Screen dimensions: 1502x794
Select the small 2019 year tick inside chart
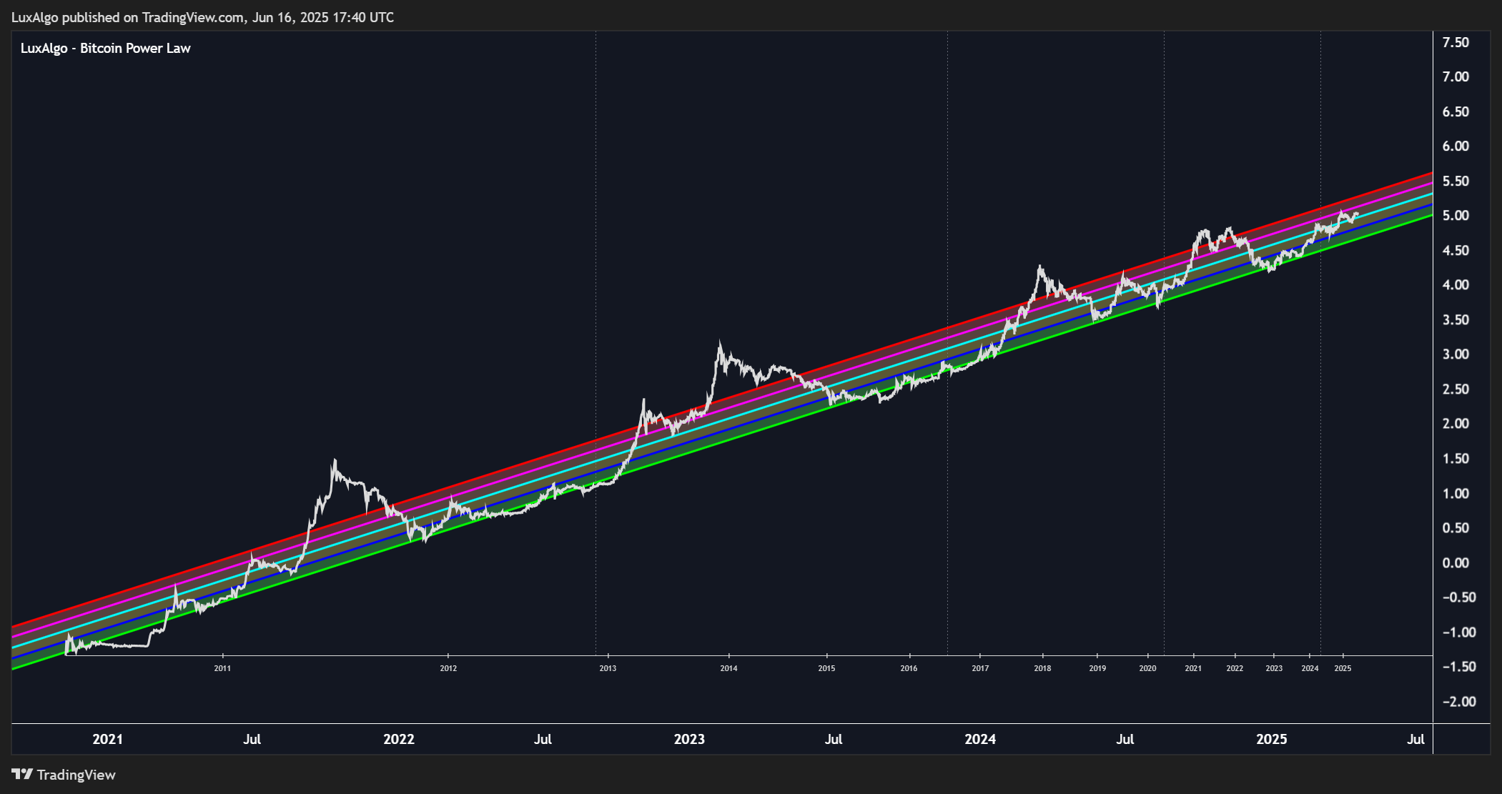(x=1097, y=668)
